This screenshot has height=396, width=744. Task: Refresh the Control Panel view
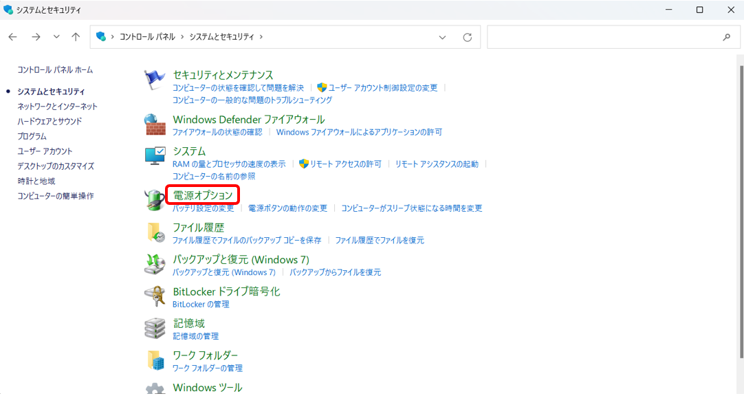pos(468,37)
